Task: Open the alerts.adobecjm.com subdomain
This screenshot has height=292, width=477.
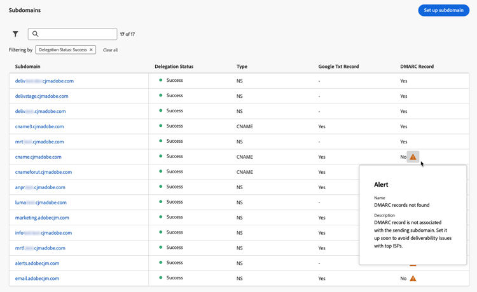Action: click(37, 263)
